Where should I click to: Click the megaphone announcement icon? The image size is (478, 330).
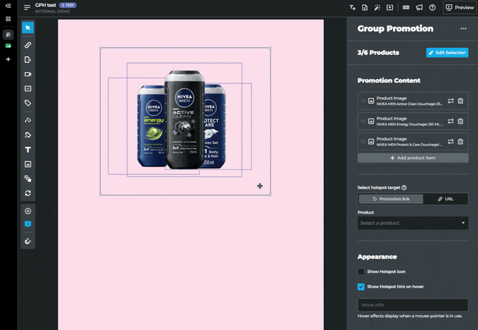point(419,8)
